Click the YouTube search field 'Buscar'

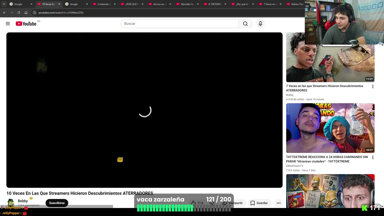[179, 24]
